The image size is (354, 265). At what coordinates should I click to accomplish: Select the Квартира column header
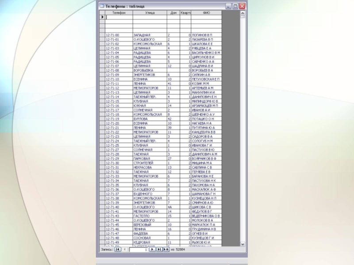tap(185, 13)
